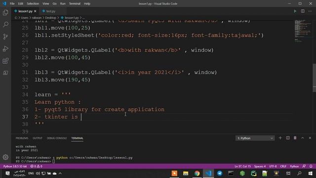316x178 pixels.
Task: Select the lesson1.py editor tab
Action: coord(25,11)
